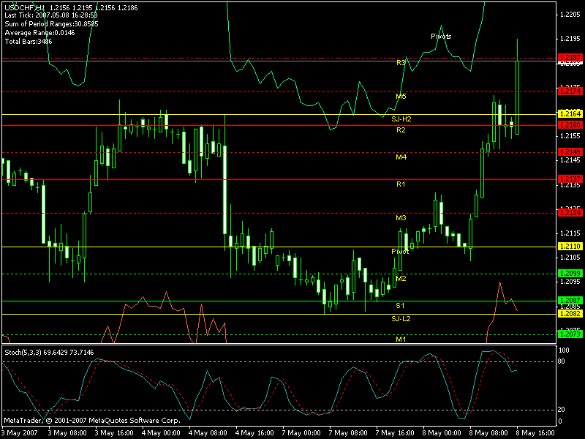Click the yellow 1.2110 pivot price tag

pyautogui.click(x=570, y=247)
